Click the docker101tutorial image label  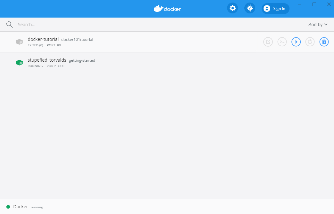point(77,40)
